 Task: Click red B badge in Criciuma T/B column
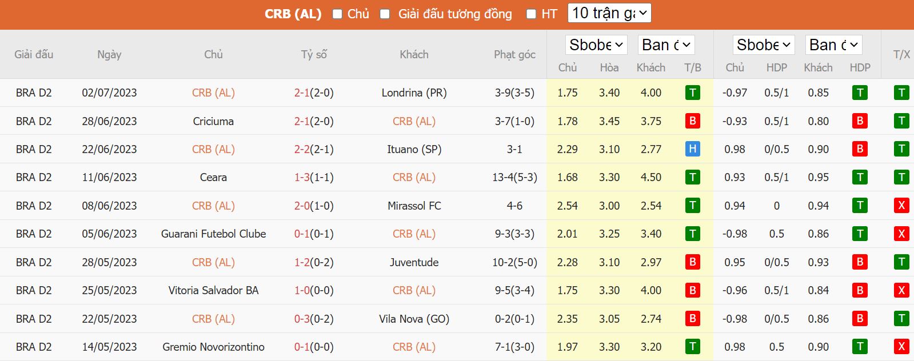(692, 121)
